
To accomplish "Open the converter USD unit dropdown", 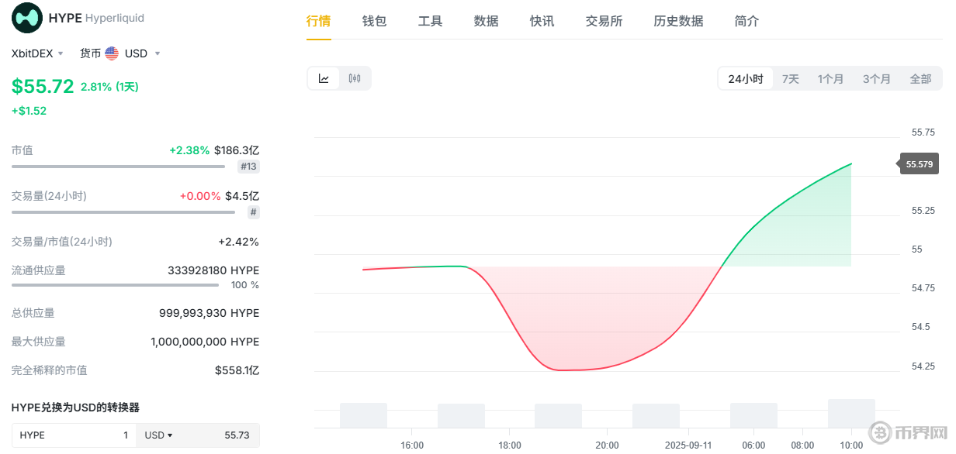I will pos(159,435).
